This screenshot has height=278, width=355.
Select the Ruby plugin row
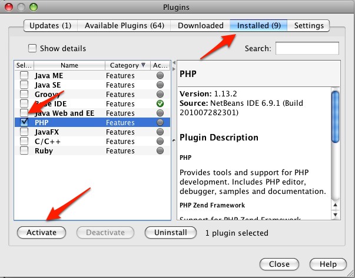[92, 150]
